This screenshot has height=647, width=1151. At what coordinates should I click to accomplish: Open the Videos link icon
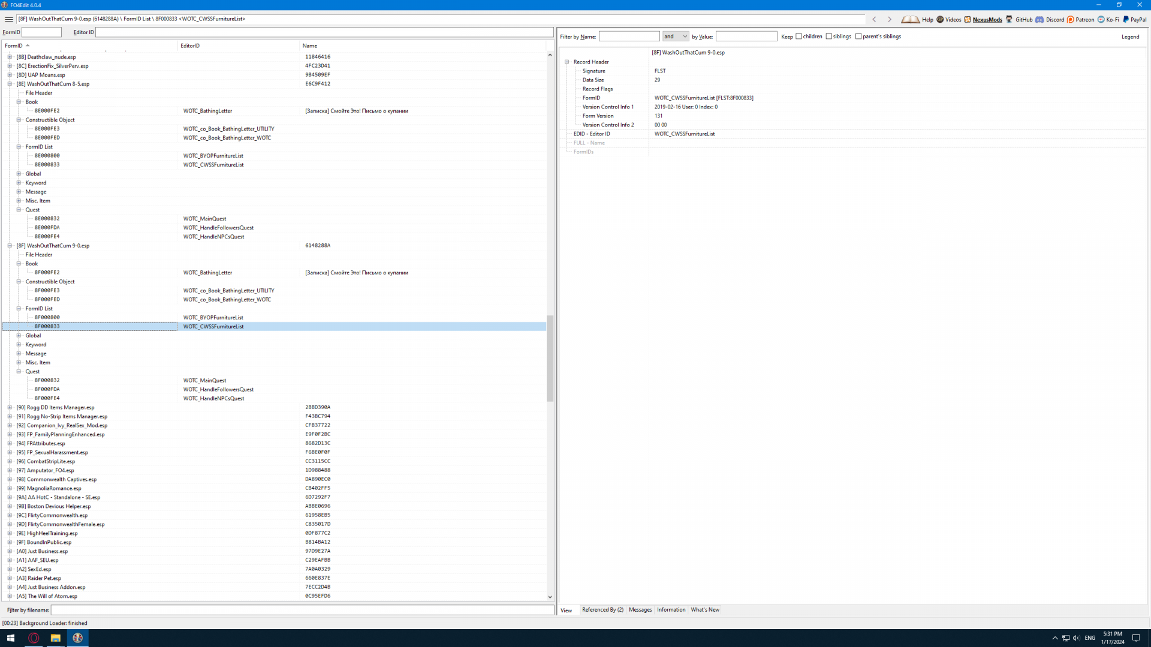[x=940, y=19]
